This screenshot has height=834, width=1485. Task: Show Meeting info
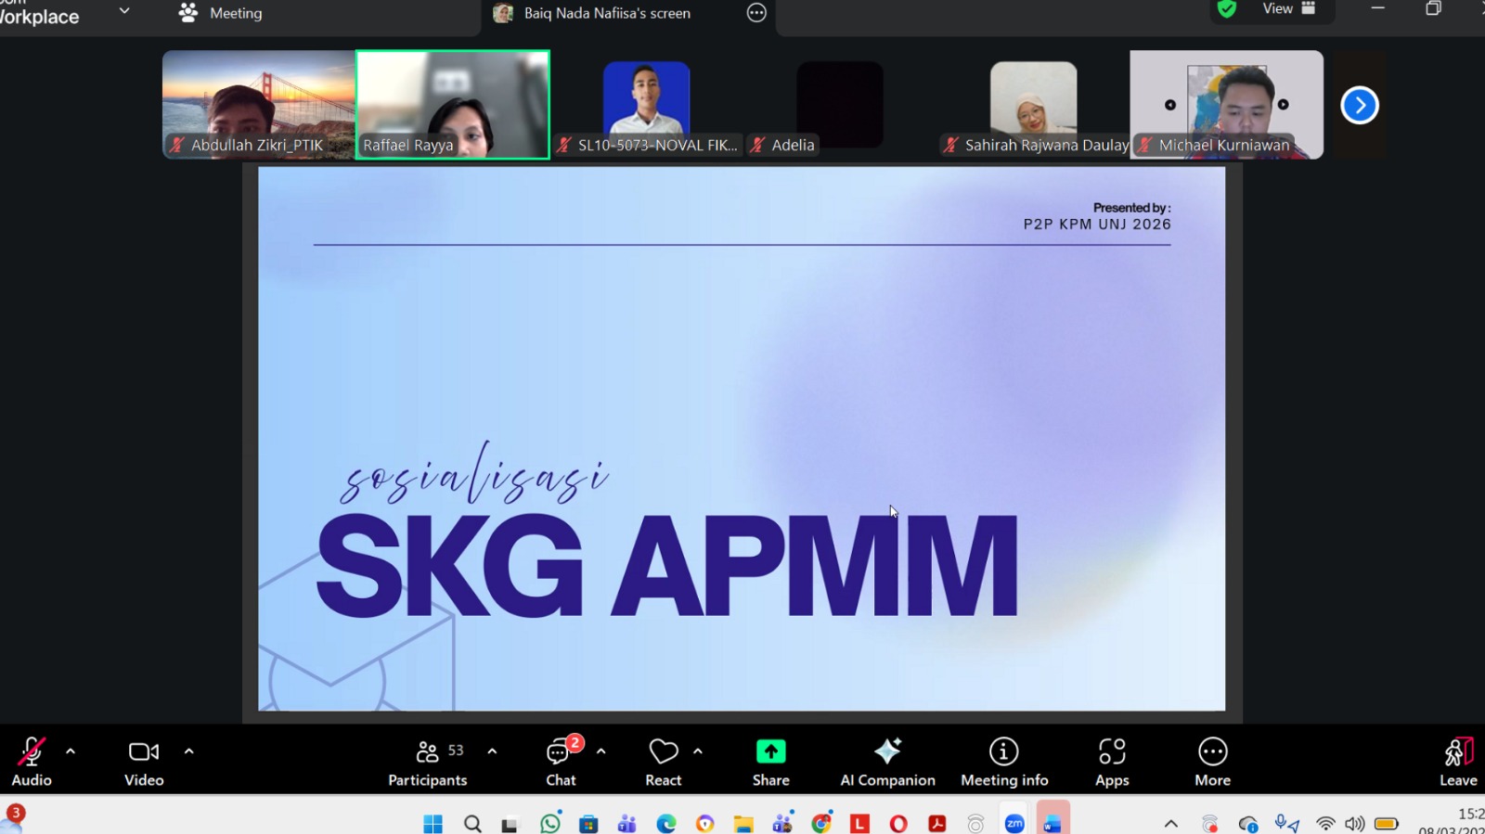pos(1004,761)
